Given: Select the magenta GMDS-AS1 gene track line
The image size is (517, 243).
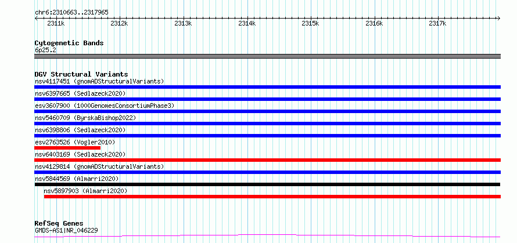Looking at the screenshot, I should (x=267, y=236).
